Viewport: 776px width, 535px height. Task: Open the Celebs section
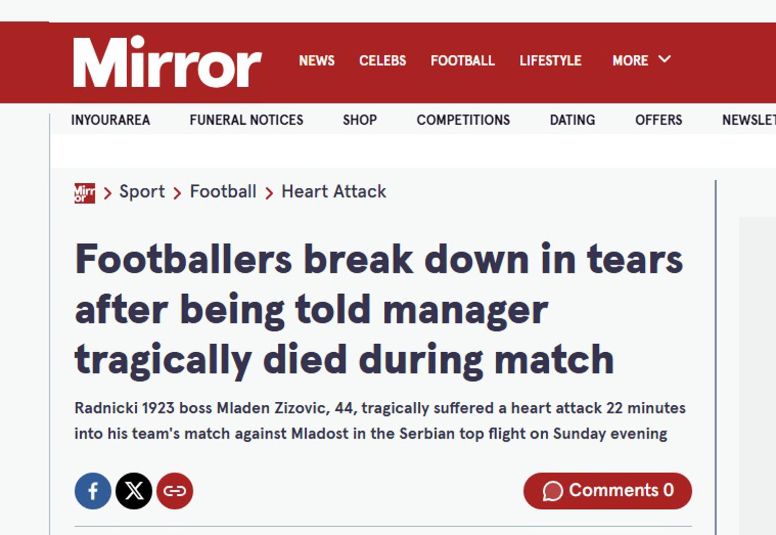(x=382, y=60)
